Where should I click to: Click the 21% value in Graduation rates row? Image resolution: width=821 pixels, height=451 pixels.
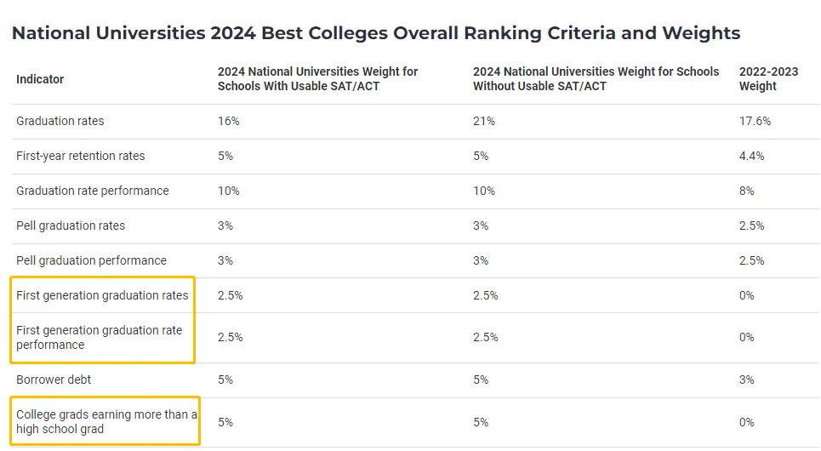click(484, 121)
